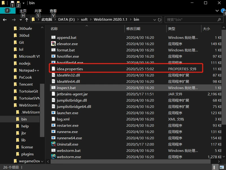Select the restarter.exe icon
Screen dimensions: 226x170
[x=53, y=125]
